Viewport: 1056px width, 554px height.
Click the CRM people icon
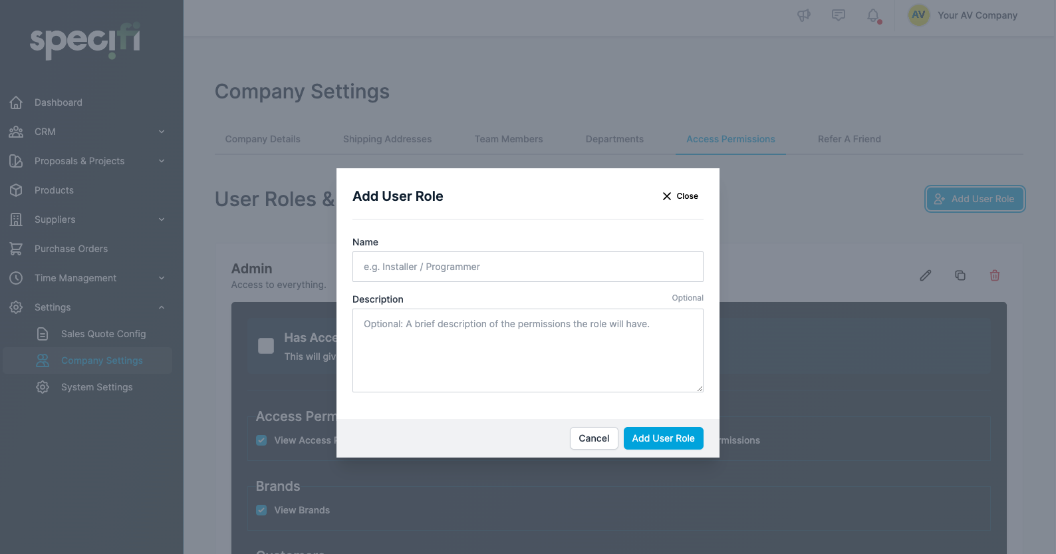[x=16, y=132]
